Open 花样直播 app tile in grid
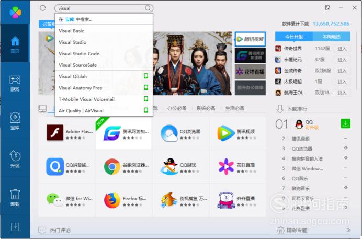362x239 pixels. [237, 166]
